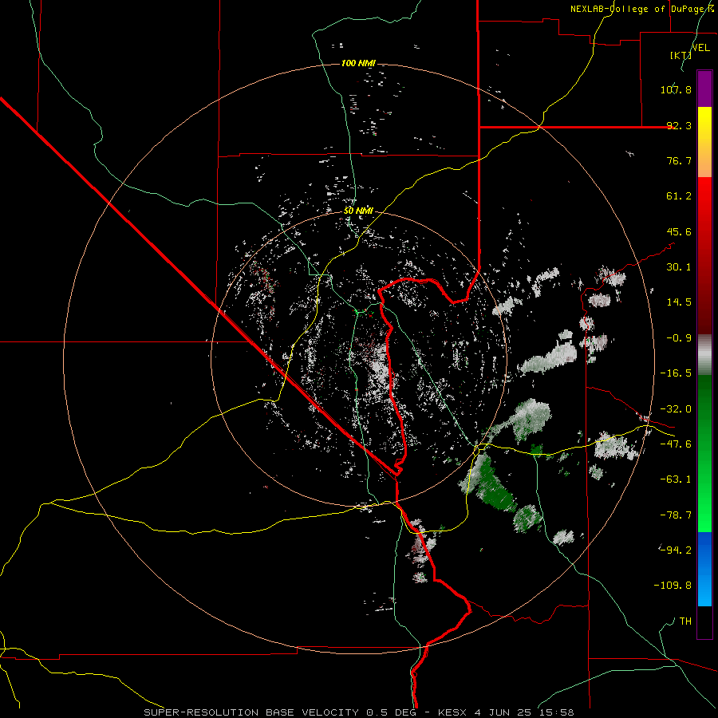
Task: Click the -0.9 velocity scale value
Action: coord(679,338)
